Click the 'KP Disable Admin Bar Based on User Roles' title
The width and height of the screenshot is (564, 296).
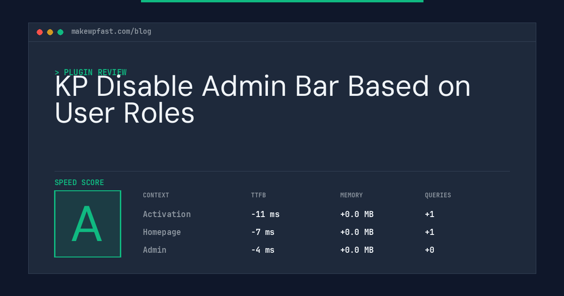point(263,100)
